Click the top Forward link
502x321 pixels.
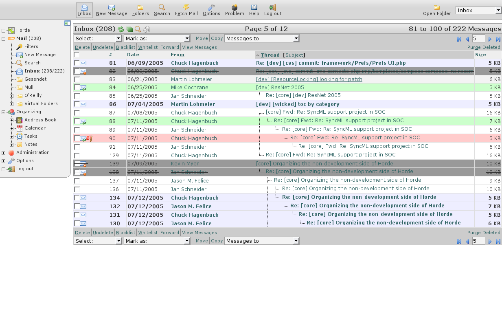170,47
